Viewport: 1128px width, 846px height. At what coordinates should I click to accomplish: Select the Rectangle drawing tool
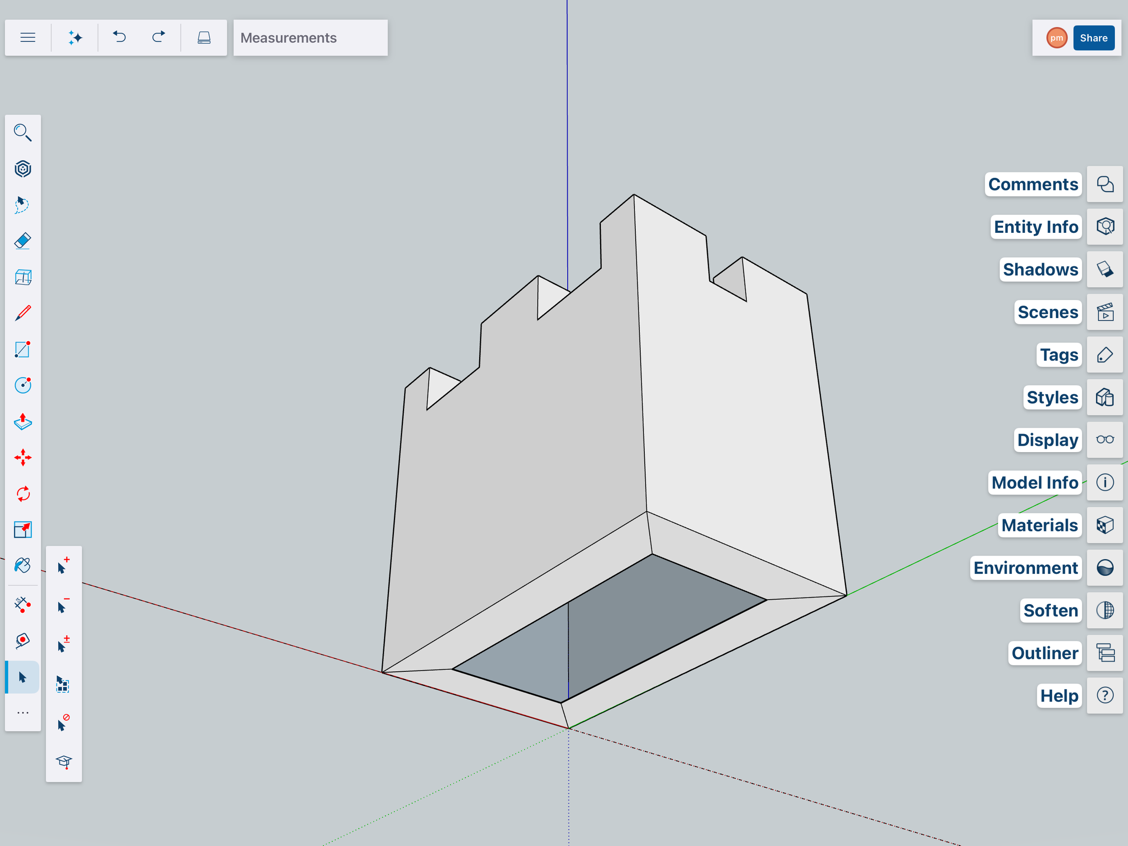tap(23, 349)
